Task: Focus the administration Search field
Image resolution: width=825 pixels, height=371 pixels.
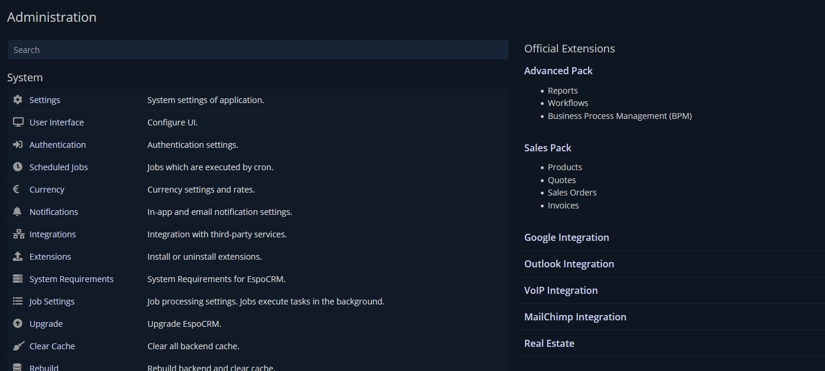Action: [x=258, y=50]
